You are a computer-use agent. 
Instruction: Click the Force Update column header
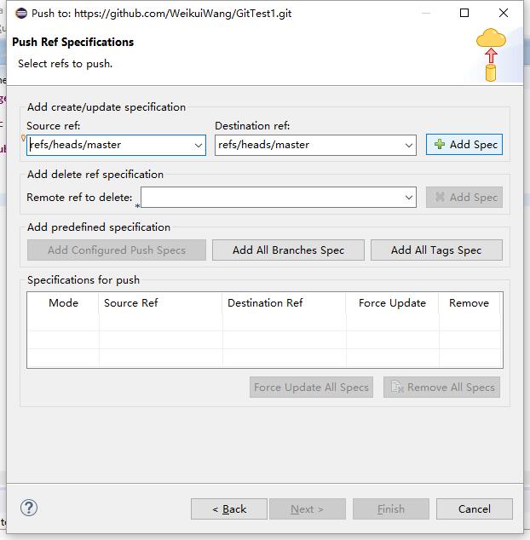[392, 303]
